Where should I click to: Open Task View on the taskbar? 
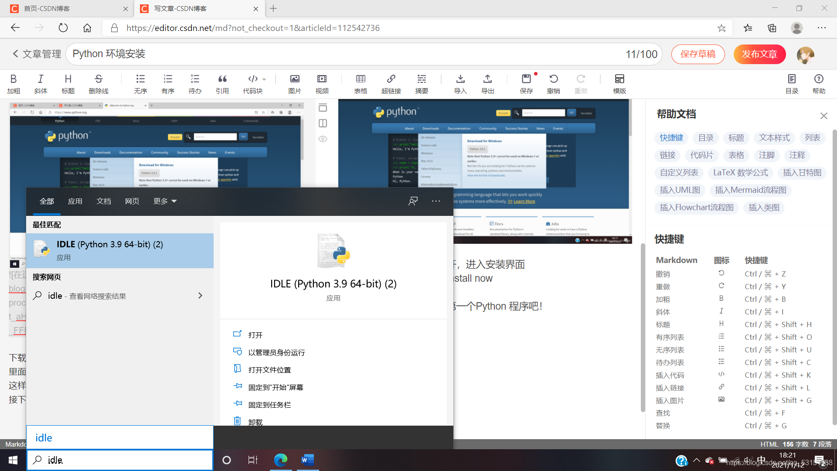(x=253, y=460)
